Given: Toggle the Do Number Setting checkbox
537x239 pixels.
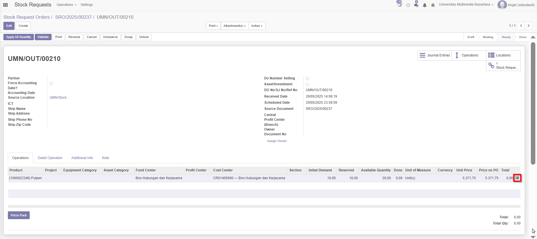Looking at the screenshot, I should (x=308, y=79).
